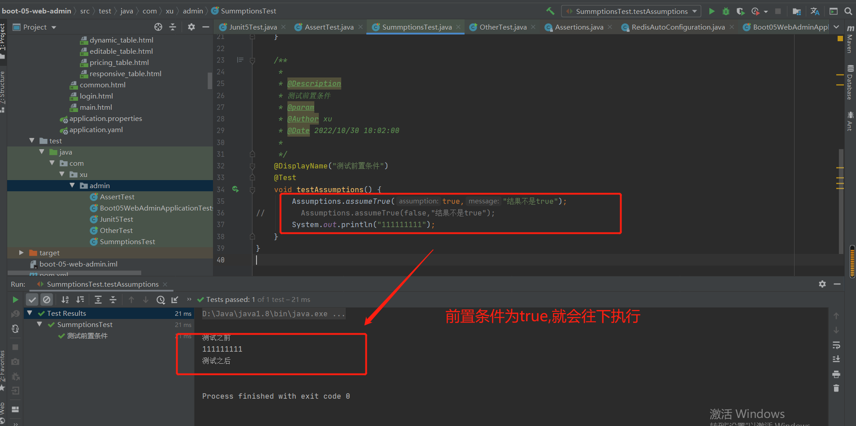Viewport: 856px width, 426px height.
Task: Open the profiler run options dropdown arrow
Action: pos(766,12)
